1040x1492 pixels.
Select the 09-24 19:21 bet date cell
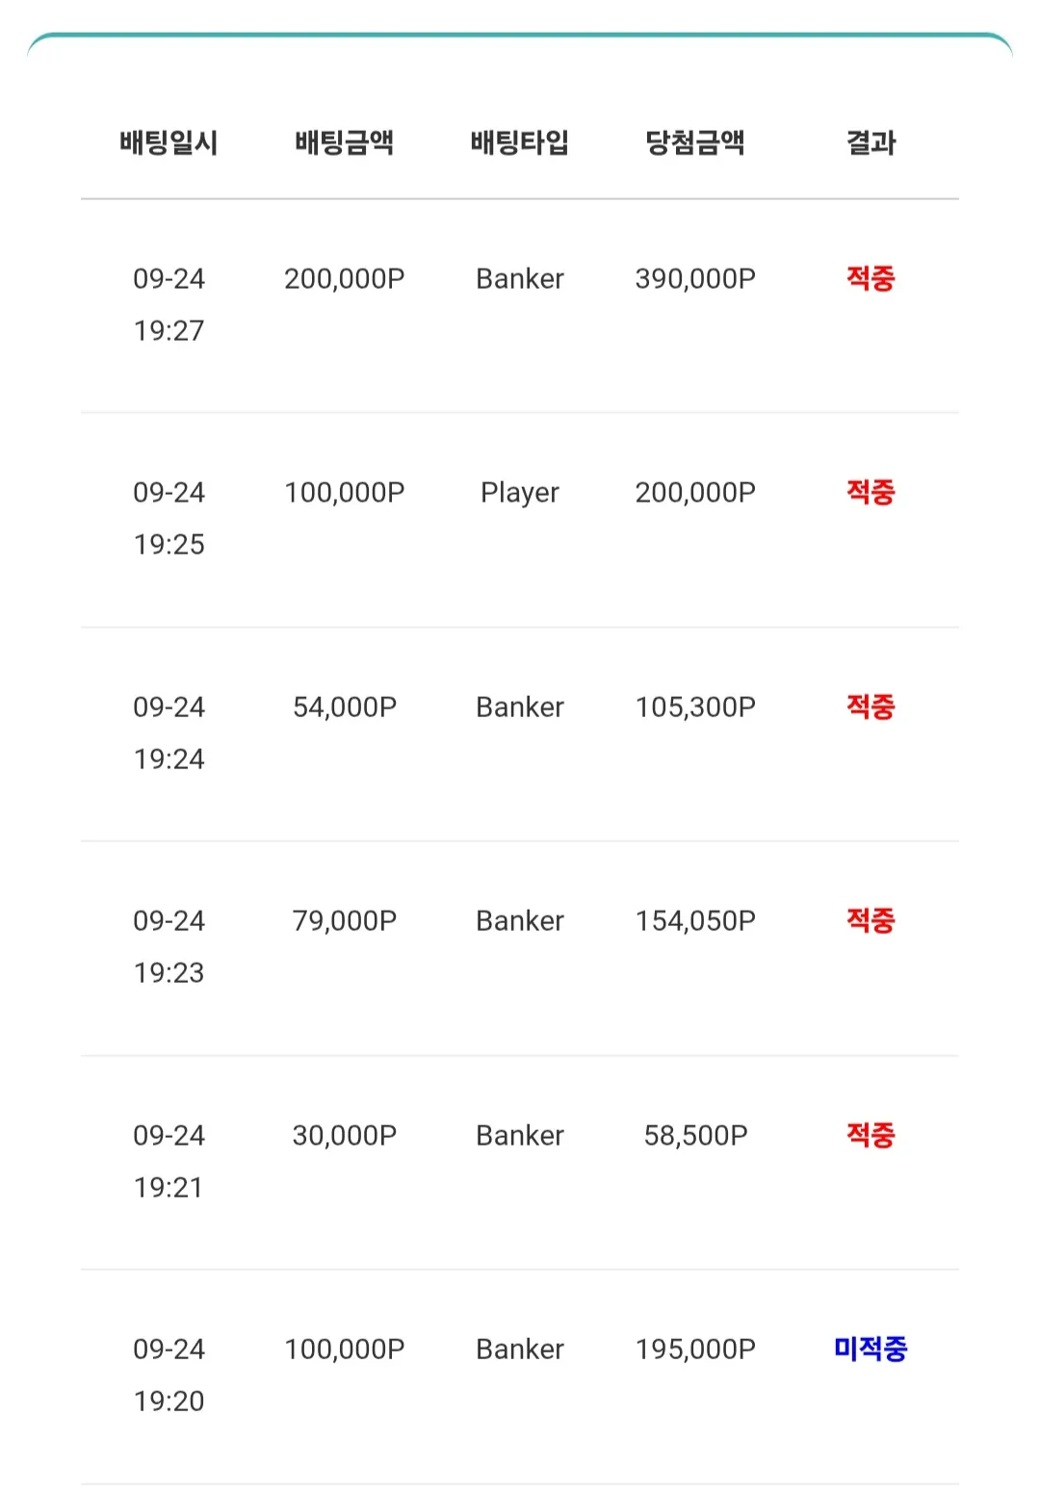169,1161
